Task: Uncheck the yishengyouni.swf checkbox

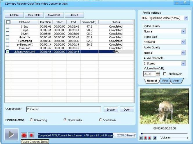Action: pos(8,52)
